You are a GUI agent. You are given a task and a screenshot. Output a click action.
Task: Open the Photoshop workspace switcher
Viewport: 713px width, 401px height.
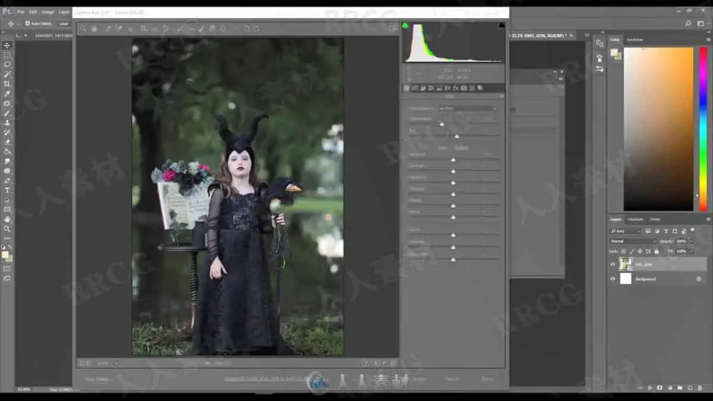point(700,23)
